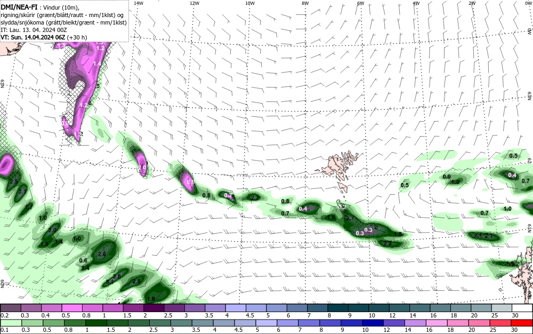Viewport: 533px width, 334px height.
Task: Click the DMI/NEA-FI model title
Action: coord(19,7)
